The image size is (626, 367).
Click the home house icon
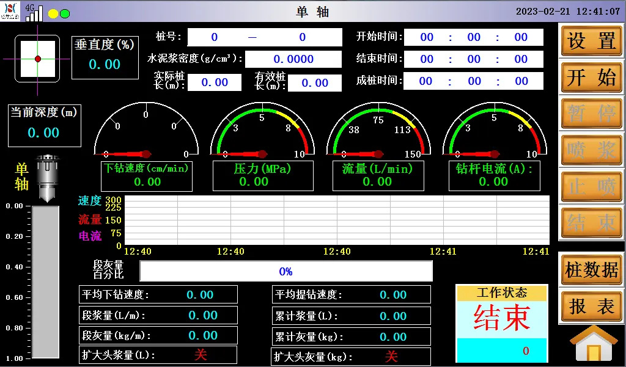click(x=592, y=345)
